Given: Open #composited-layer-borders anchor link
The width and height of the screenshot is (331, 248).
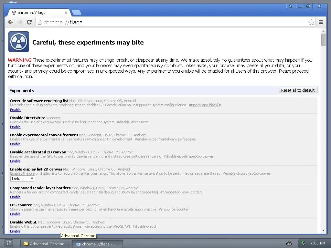Looking at the screenshot, I should point(181,192).
